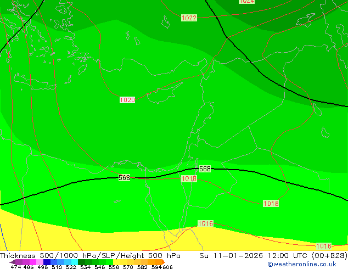Select the purple legend swatch above 474
348x269 pixels.
tap(19, 262)
